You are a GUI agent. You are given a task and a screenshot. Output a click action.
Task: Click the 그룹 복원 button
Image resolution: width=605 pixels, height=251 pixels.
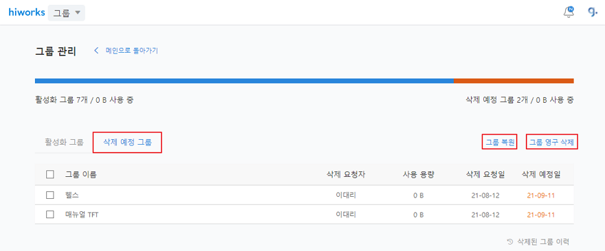point(499,143)
